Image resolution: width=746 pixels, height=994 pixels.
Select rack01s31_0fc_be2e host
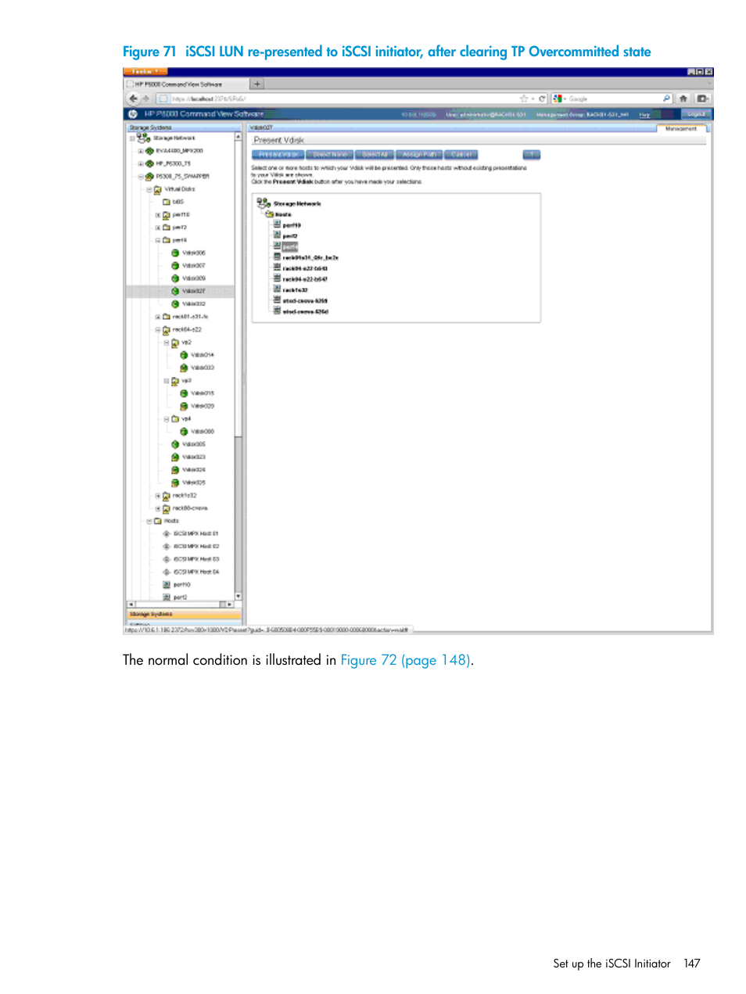[x=310, y=257]
